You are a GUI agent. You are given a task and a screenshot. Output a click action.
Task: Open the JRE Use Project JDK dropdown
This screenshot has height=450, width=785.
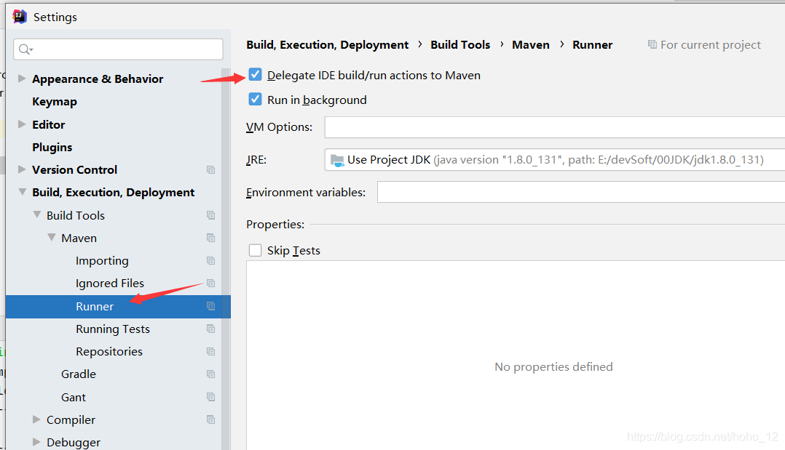(x=555, y=160)
